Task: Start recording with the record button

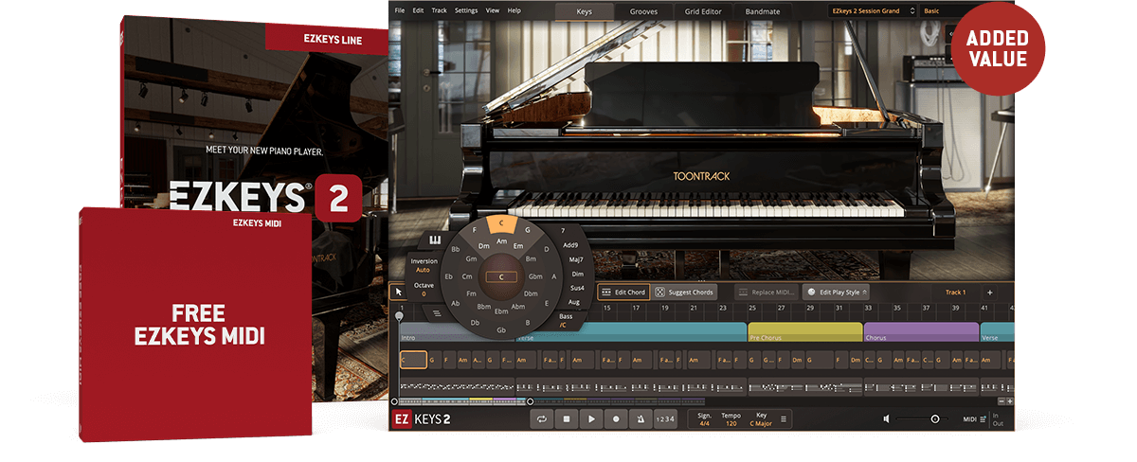Action: (x=616, y=418)
